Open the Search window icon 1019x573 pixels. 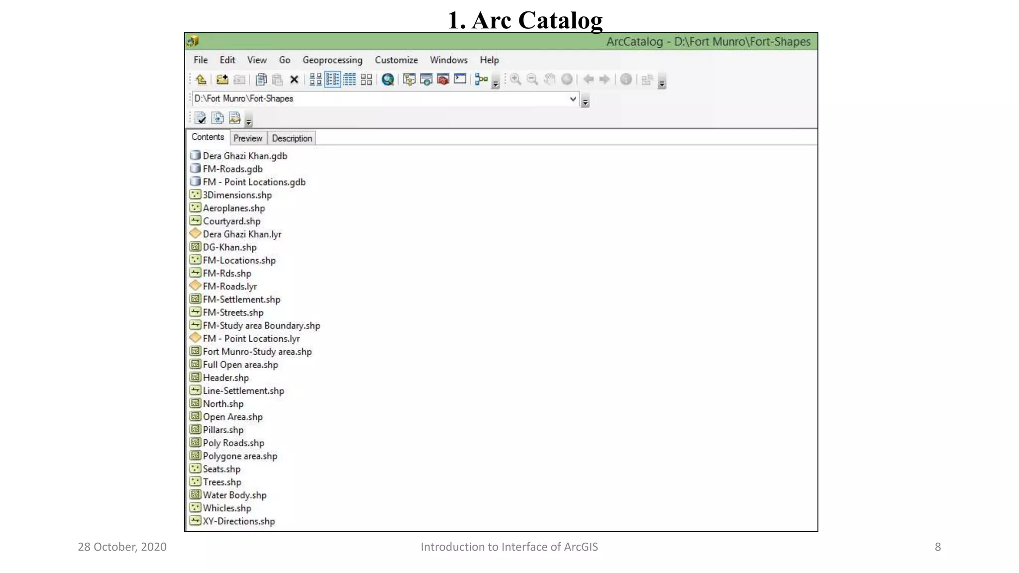point(426,79)
